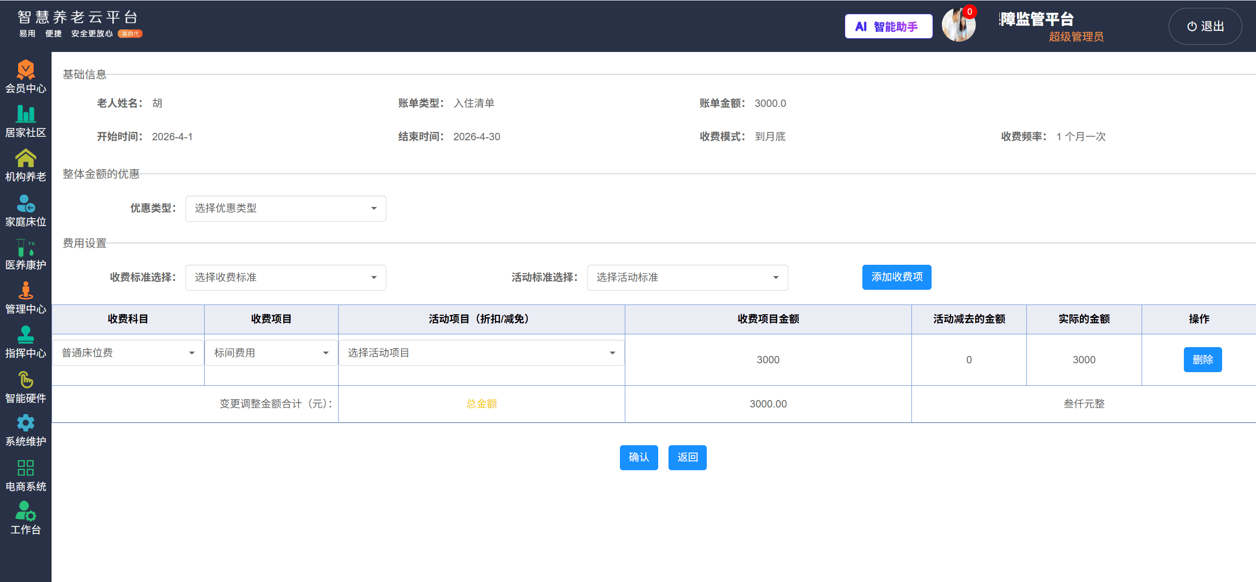Click the user avatar with notification badge
Image resolution: width=1256 pixels, height=582 pixels.
coord(958,25)
